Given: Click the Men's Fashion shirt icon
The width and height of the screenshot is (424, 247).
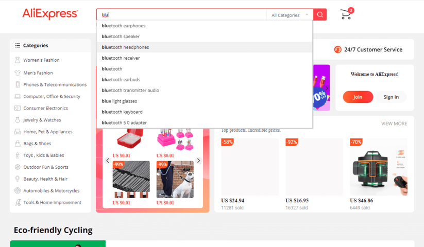Looking at the screenshot, I should [18, 73].
